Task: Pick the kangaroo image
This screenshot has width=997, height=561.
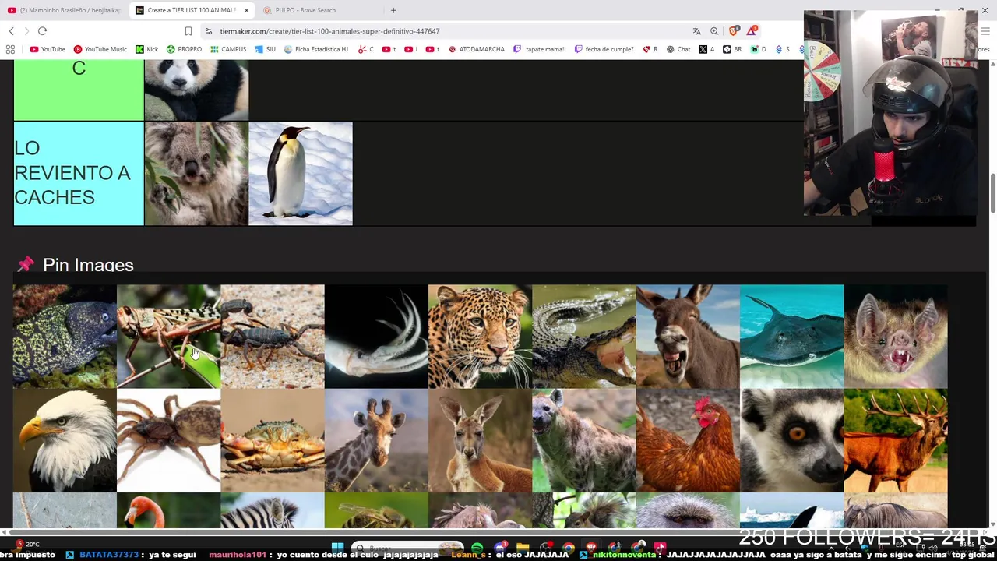Action: point(480,440)
